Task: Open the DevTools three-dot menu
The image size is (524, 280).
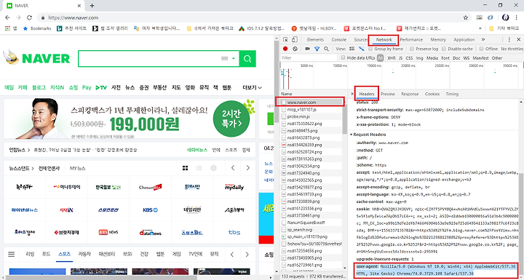Action: tap(509, 39)
